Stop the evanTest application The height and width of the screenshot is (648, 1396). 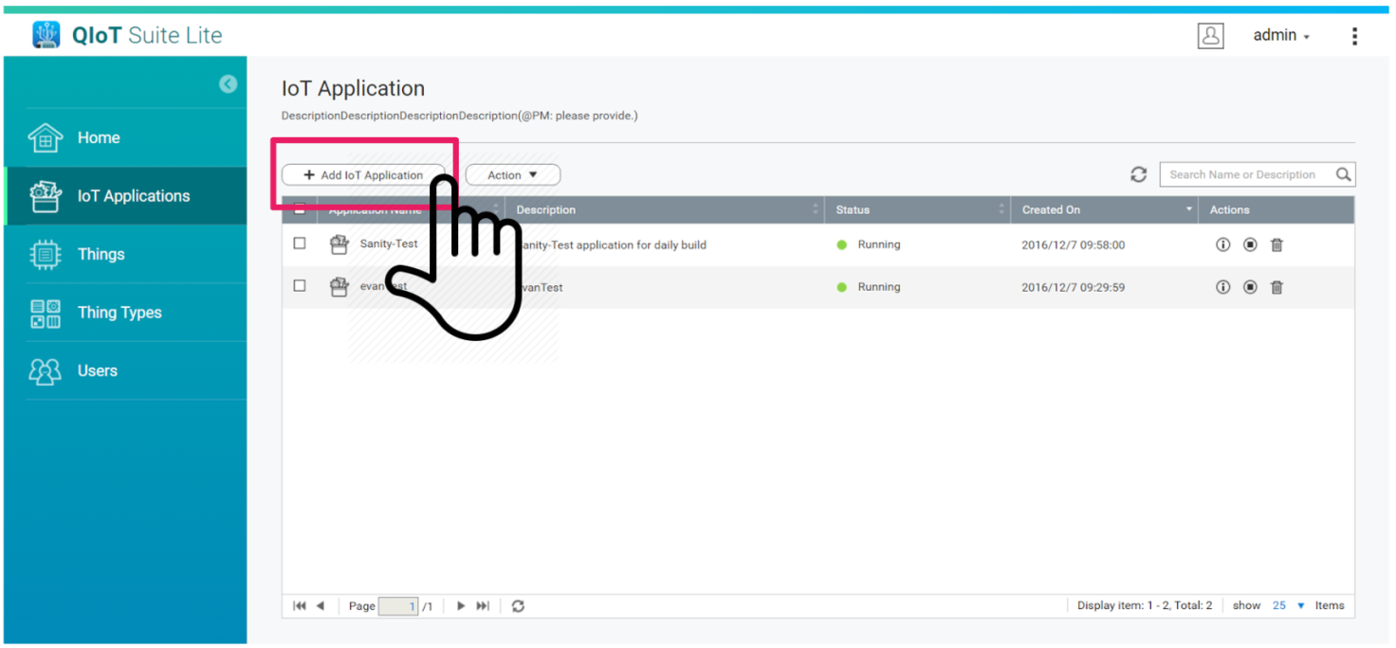tap(1250, 286)
